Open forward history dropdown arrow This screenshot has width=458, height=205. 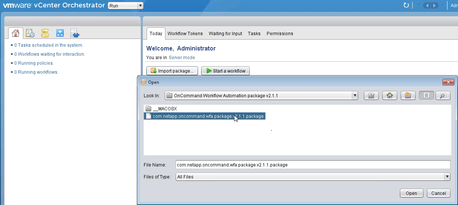click(x=443, y=5)
